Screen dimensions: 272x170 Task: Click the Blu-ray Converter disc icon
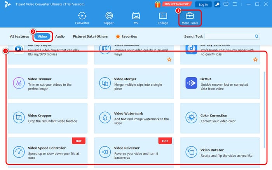pyautogui.click(x=191, y=49)
